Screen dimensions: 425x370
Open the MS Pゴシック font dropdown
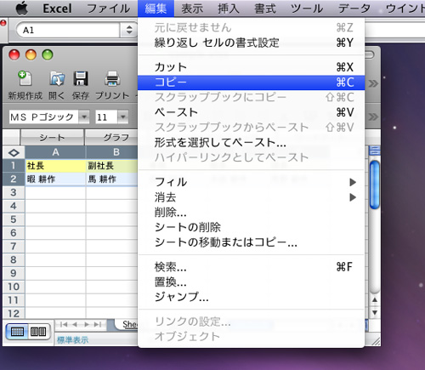point(84,117)
